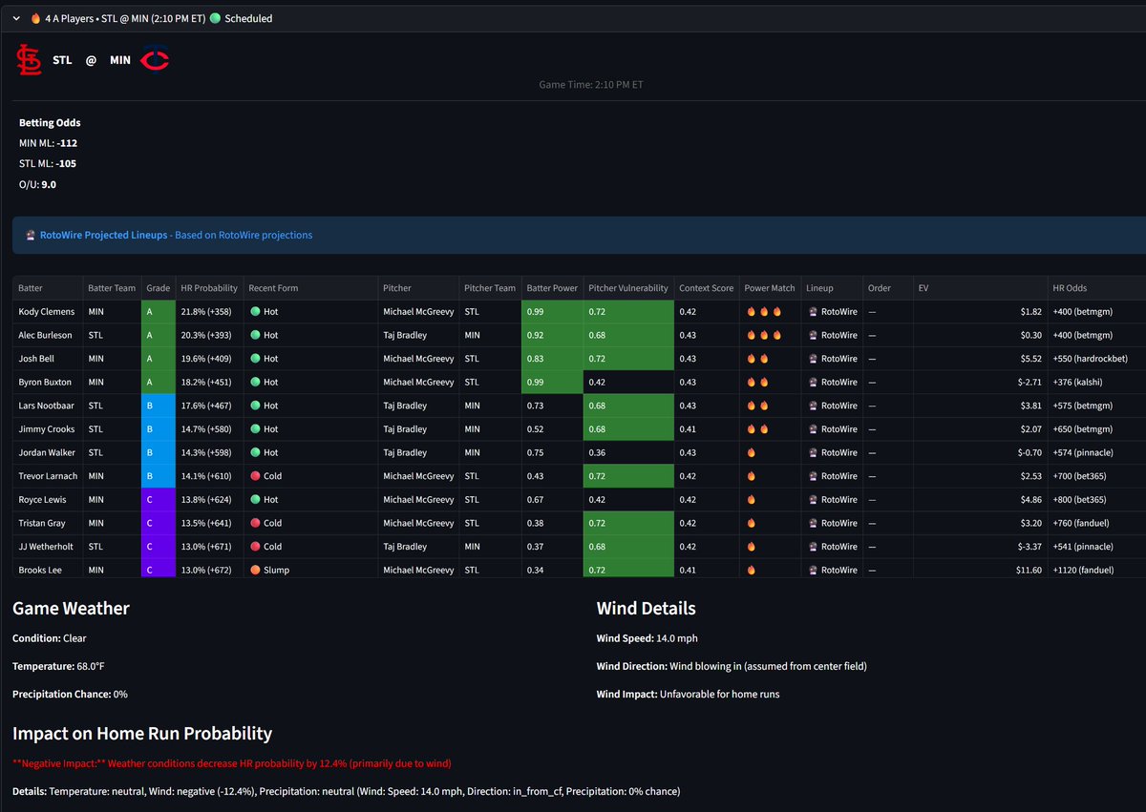Click Hot green dot for Royce Lewis
The height and width of the screenshot is (812, 1146).
coord(255,499)
